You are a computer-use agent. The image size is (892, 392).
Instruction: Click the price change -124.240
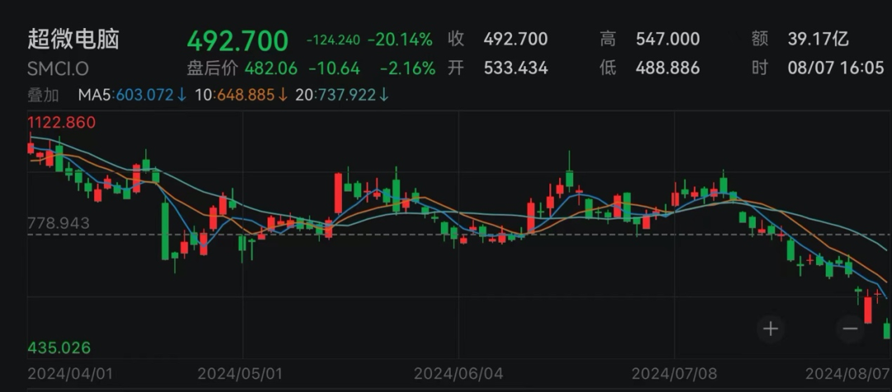(334, 40)
